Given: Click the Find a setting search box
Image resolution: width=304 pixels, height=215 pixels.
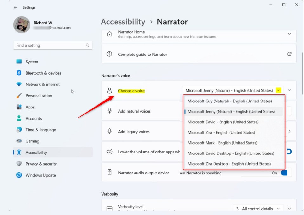Looking at the screenshot, I should click(53, 45).
